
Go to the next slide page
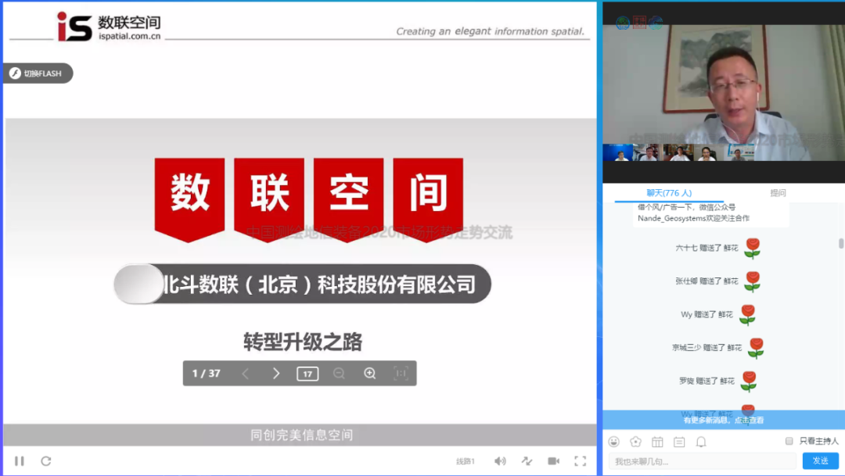[x=276, y=374]
